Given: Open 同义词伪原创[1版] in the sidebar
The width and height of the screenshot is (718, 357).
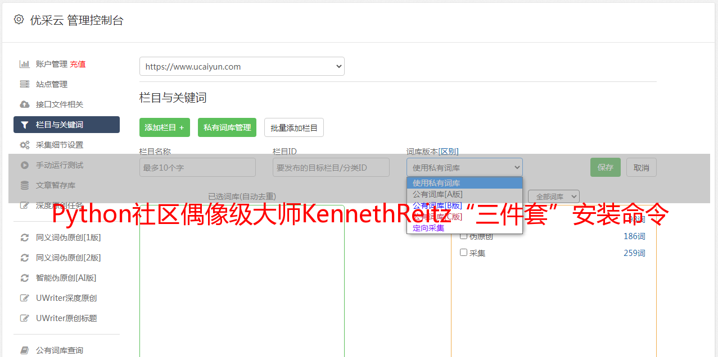Looking at the screenshot, I should click(68, 237).
